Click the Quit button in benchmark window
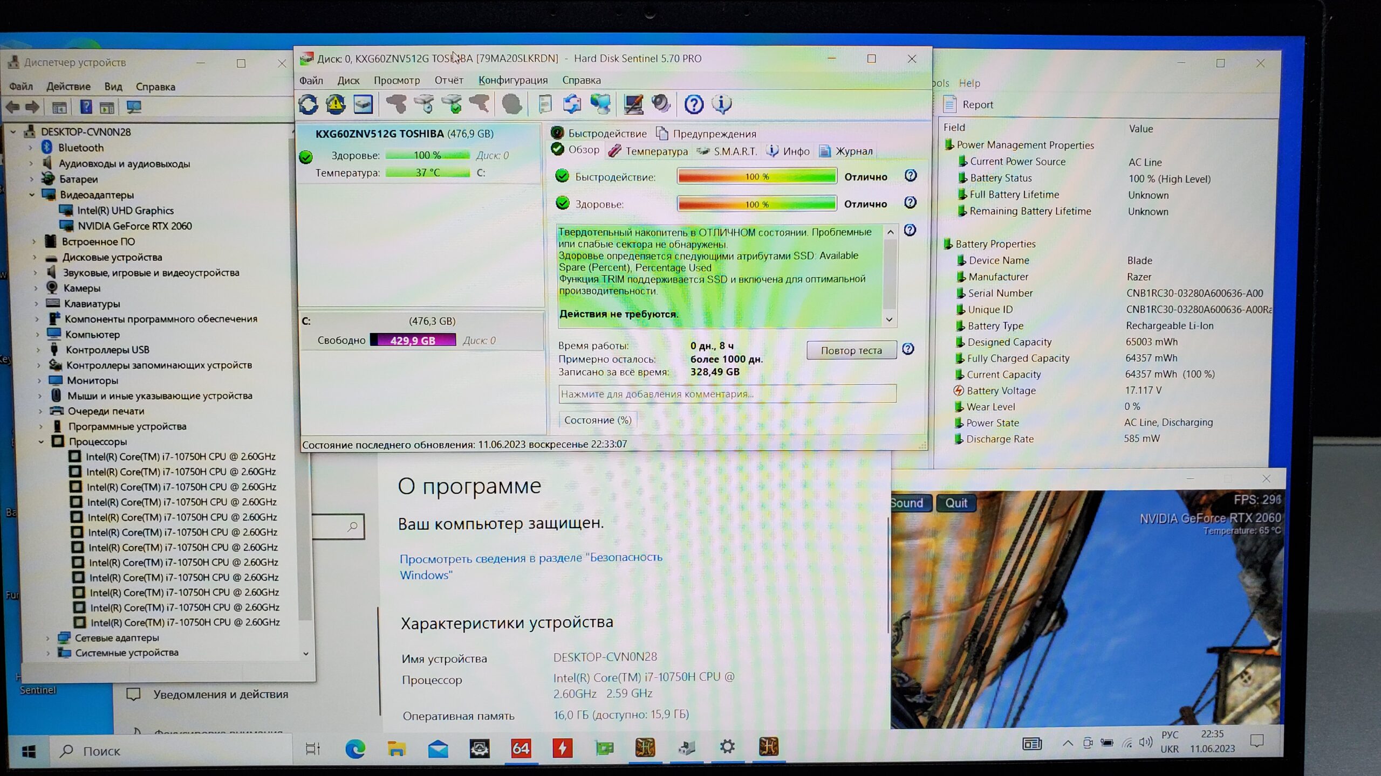 (956, 503)
